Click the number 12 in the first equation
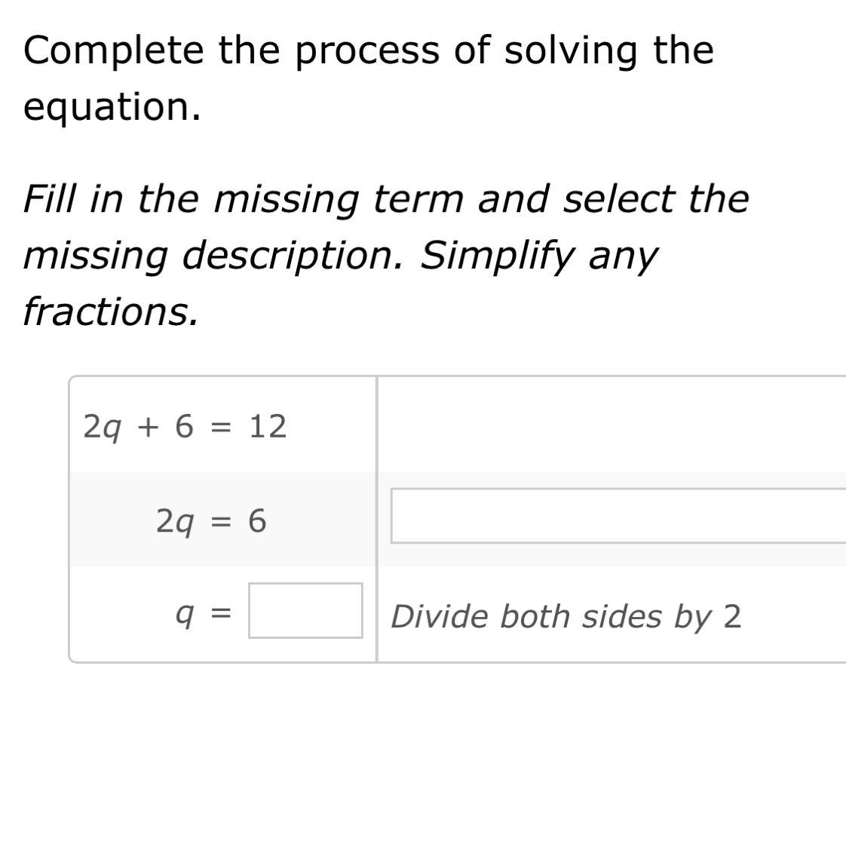Screen dimensions: 846x847 click(268, 427)
